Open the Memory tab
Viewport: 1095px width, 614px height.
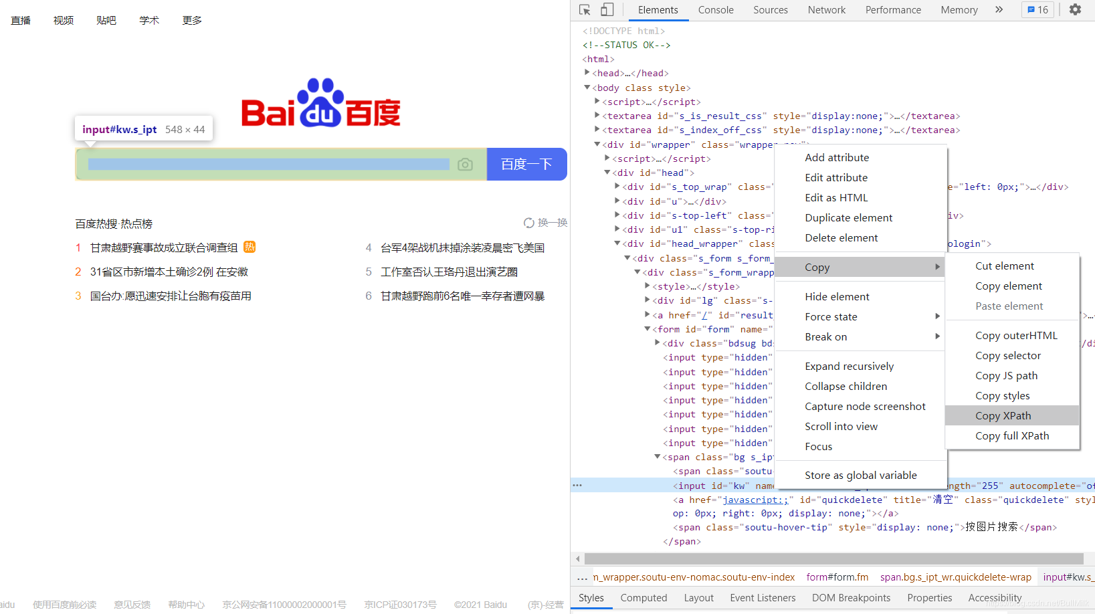[959, 9]
